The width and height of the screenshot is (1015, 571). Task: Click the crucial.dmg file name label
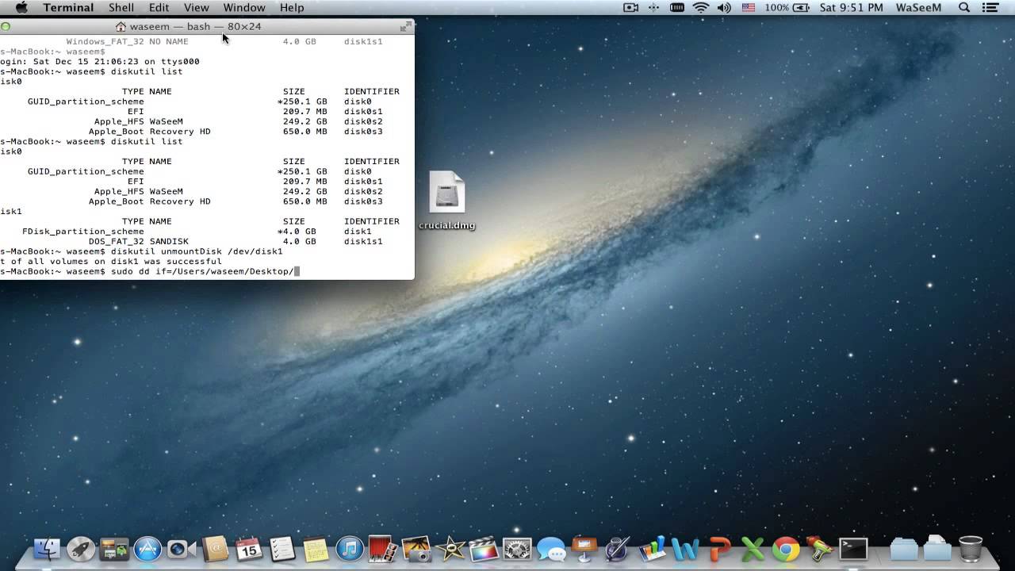click(x=447, y=225)
